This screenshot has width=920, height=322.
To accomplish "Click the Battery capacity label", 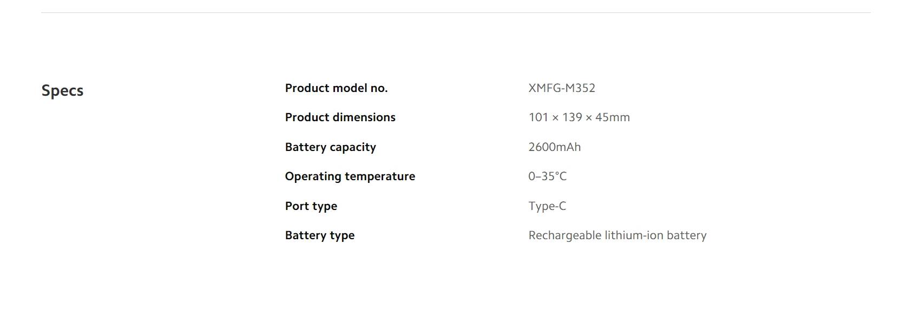I will pos(330,147).
